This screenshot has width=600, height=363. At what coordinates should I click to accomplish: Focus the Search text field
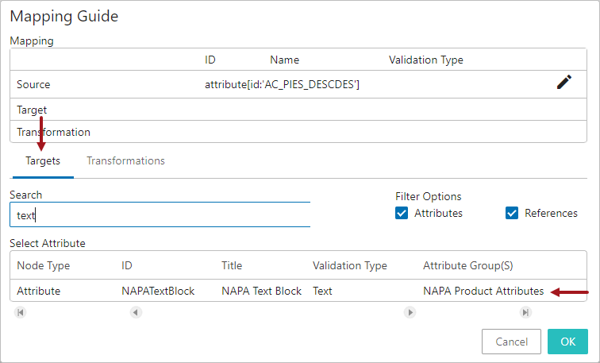pyautogui.click(x=160, y=214)
